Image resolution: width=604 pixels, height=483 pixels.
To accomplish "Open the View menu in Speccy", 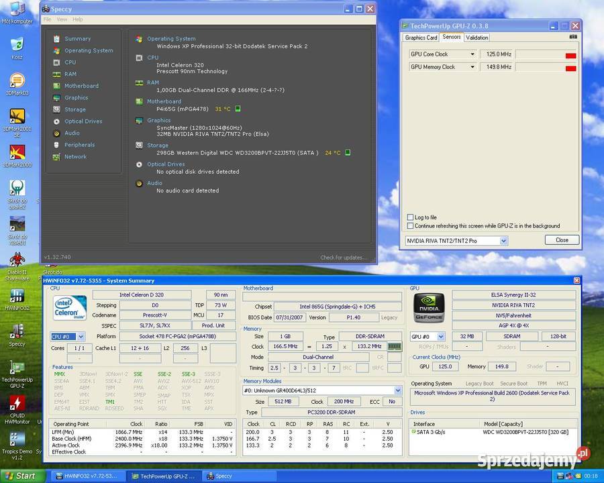I will click(x=62, y=19).
